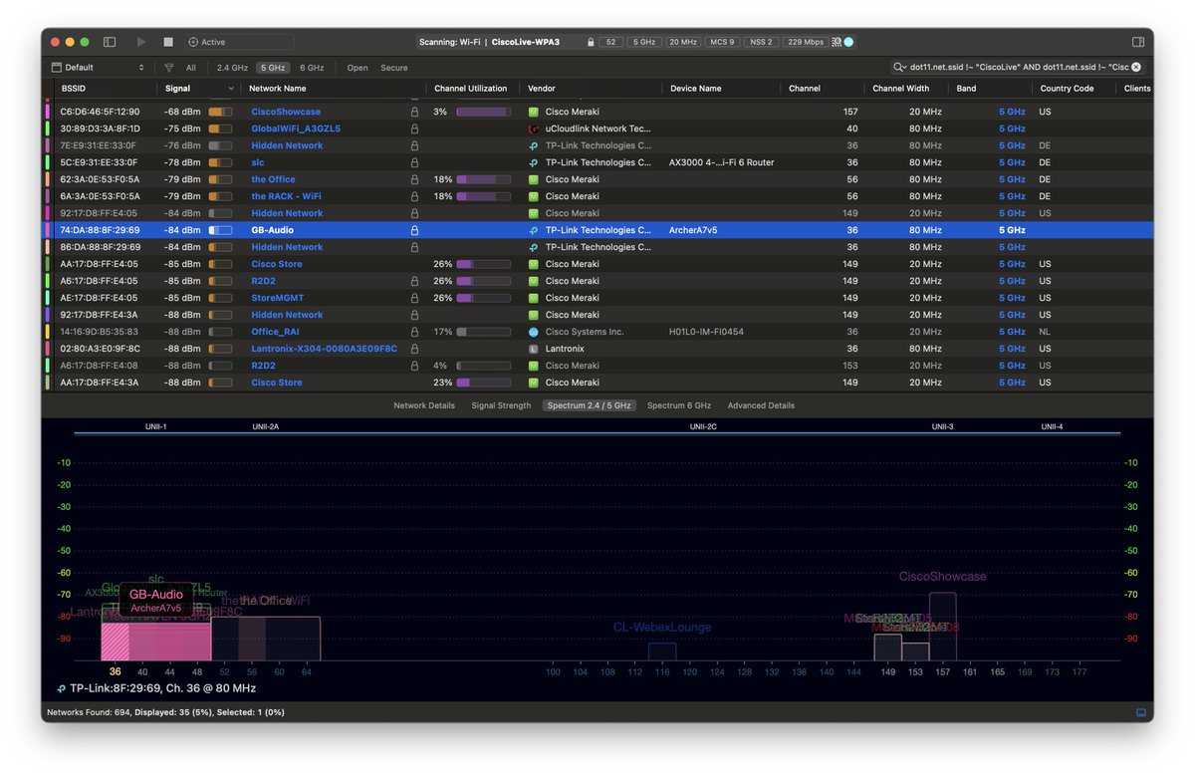Click the lock icon in Office_RAI row
1195x777 pixels.
[414, 332]
